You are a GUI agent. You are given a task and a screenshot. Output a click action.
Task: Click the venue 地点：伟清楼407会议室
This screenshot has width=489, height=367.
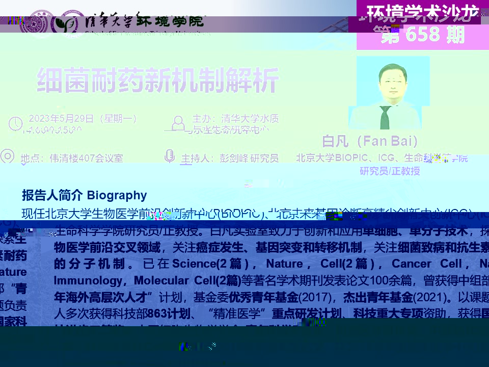(x=72, y=158)
